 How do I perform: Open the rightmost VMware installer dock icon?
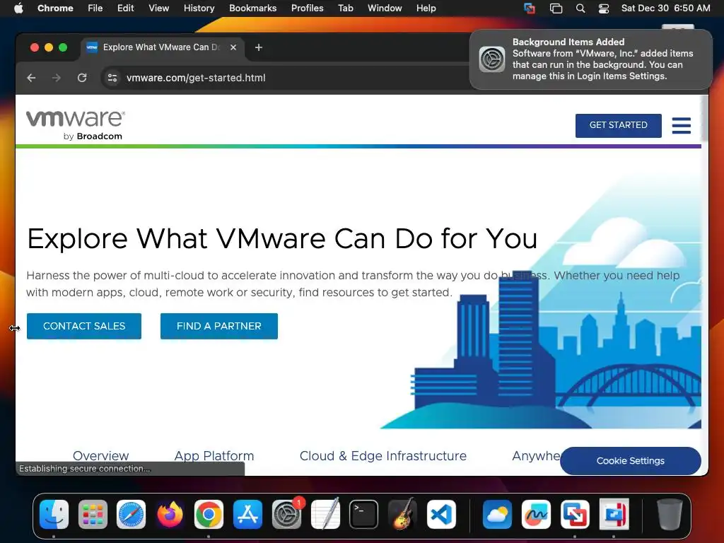(x=614, y=514)
